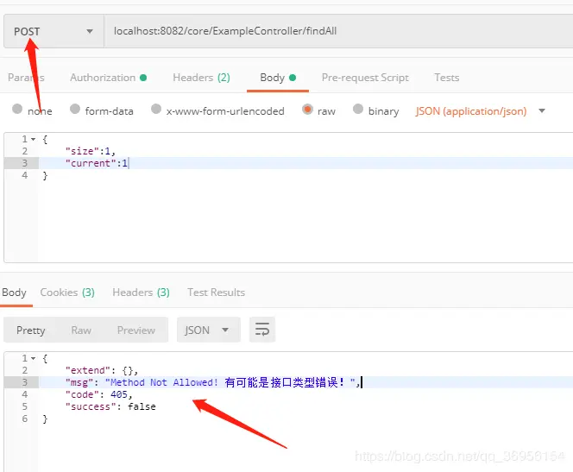Click the "success": false response line
Viewport: 573px width, 472px height.
point(110,406)
